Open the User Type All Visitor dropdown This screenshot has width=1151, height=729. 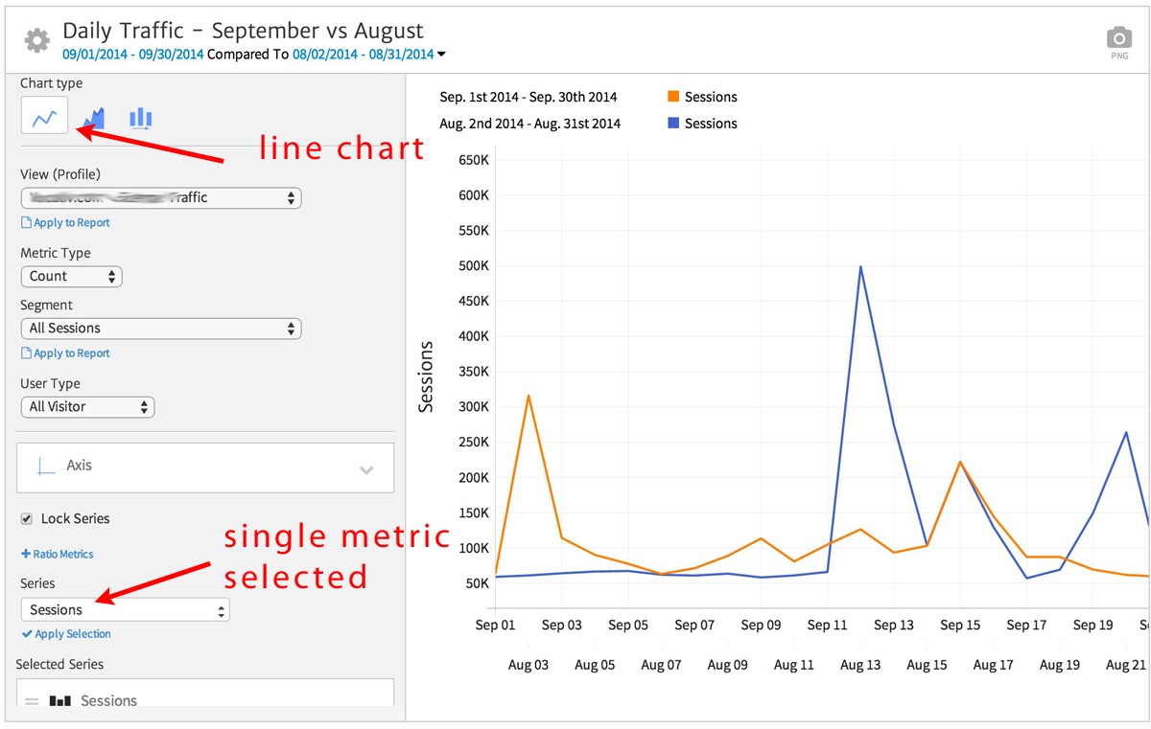[x=87, y=407]
